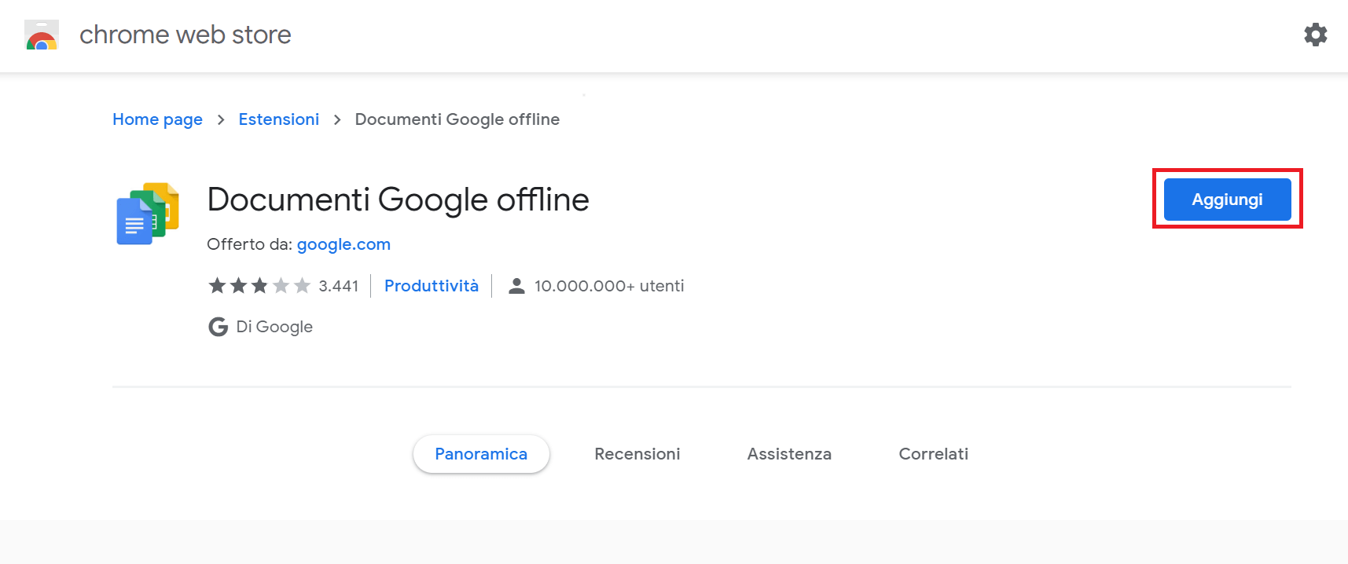Click the 'Documenti Google offline' heading

398,200
